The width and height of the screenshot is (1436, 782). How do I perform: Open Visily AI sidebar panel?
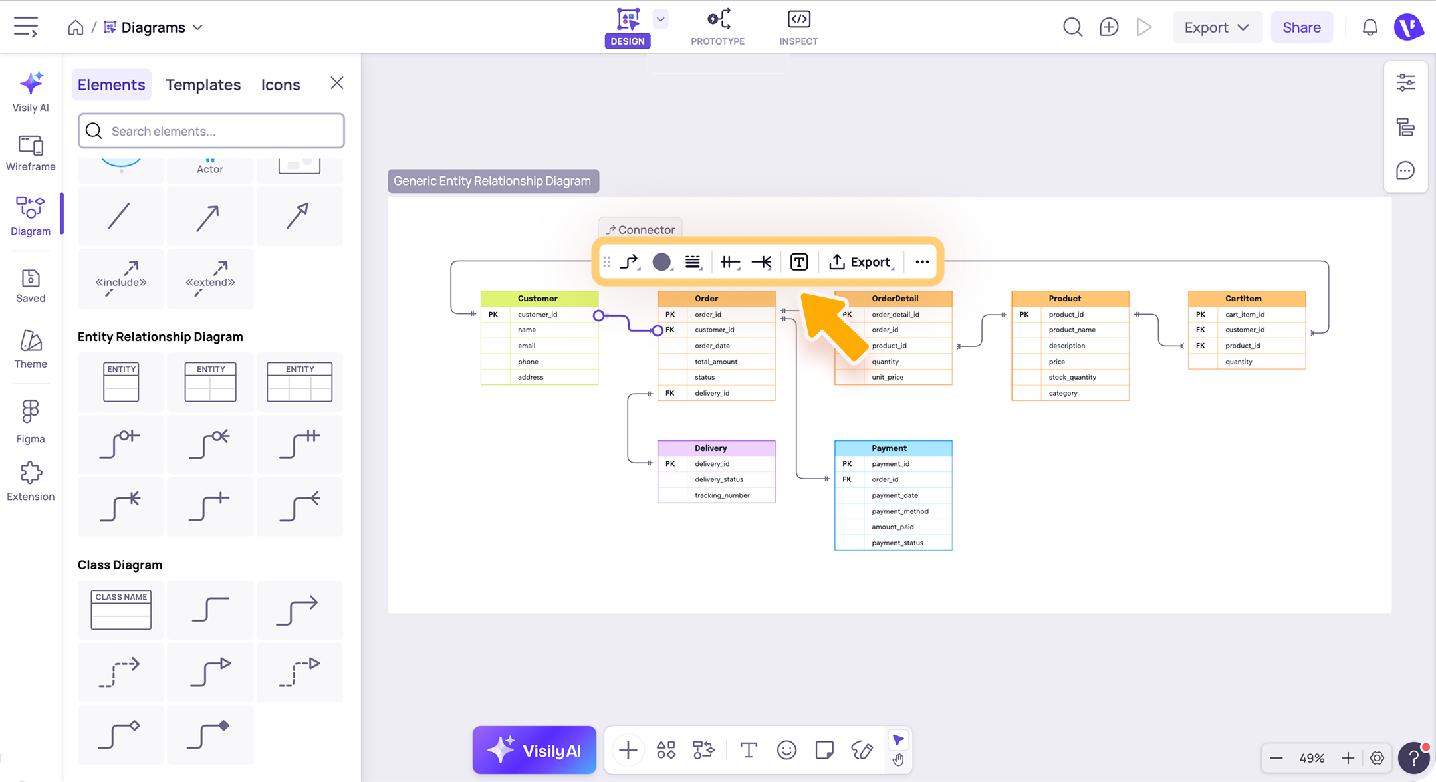point(31,92)
